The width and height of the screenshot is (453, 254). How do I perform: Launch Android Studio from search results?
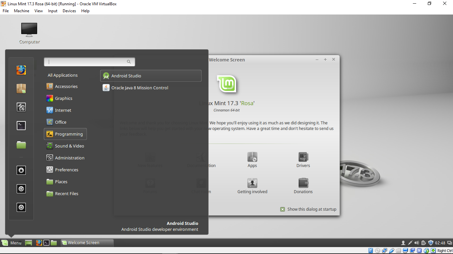[126, 75]
